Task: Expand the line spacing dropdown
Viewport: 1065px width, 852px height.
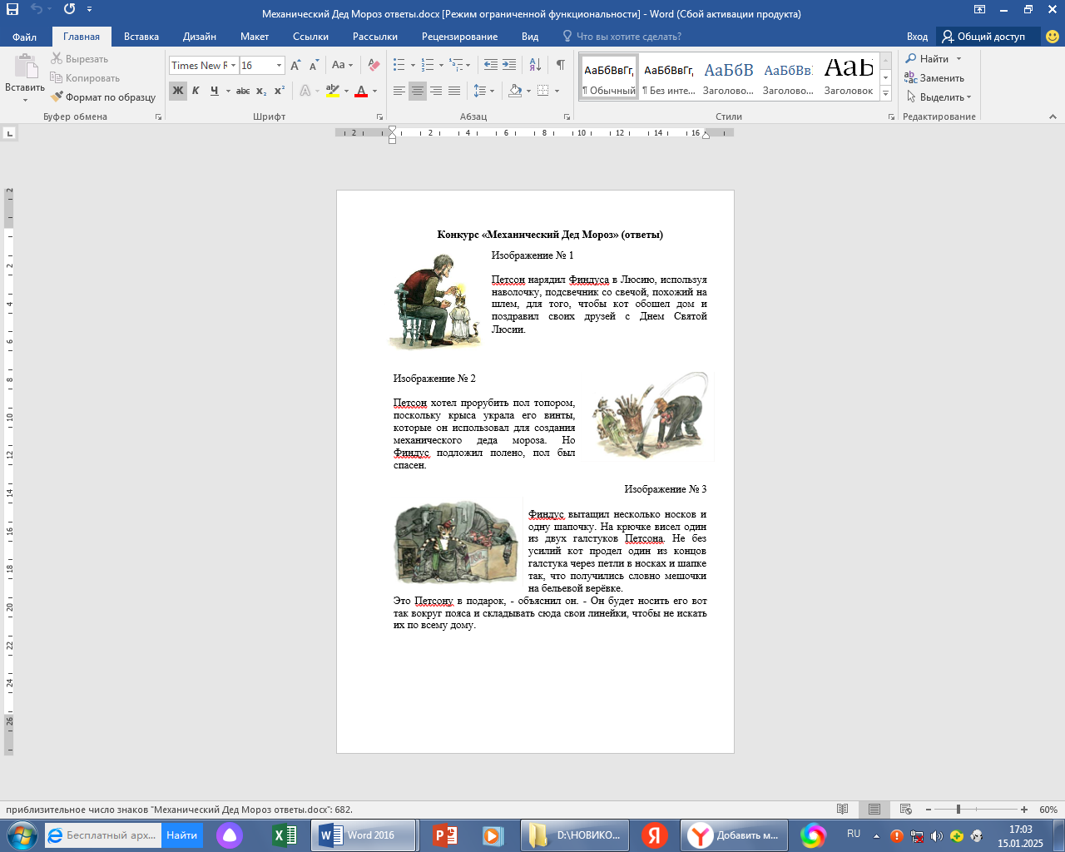Action: pos(492,91)
